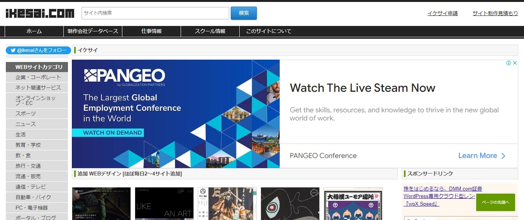Click the ad info (i) icon
The image size is (524, 220).
click(x=508, y=63)
